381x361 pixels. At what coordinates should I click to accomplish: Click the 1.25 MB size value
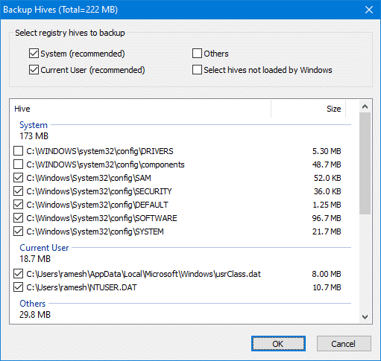[327, 205]
